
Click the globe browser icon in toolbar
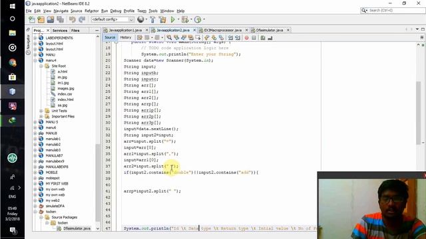pos(140,19)
